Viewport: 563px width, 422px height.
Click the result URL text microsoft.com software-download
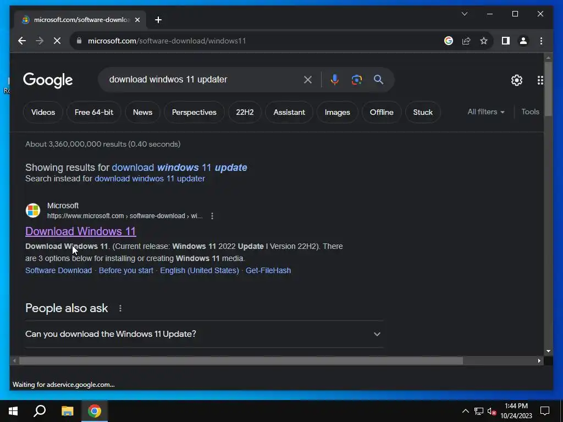[125, 216]
